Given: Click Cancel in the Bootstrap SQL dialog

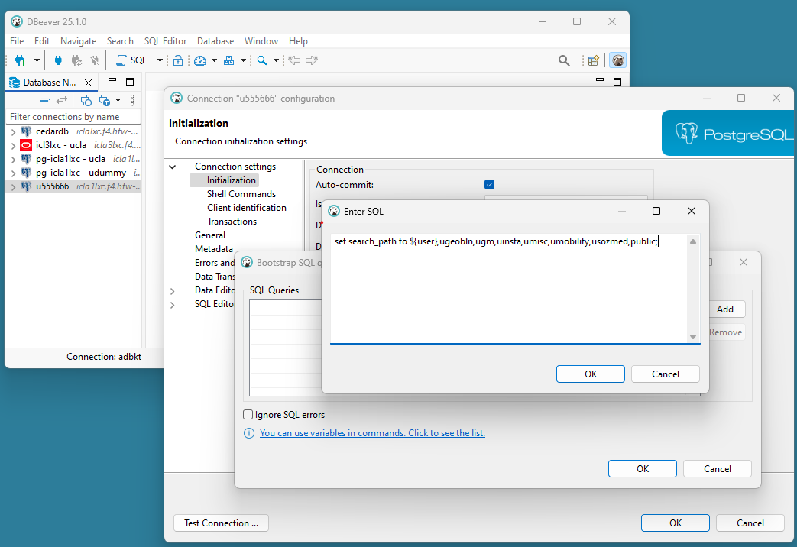Looking at the screenshot, I should (x=718, y=469).
